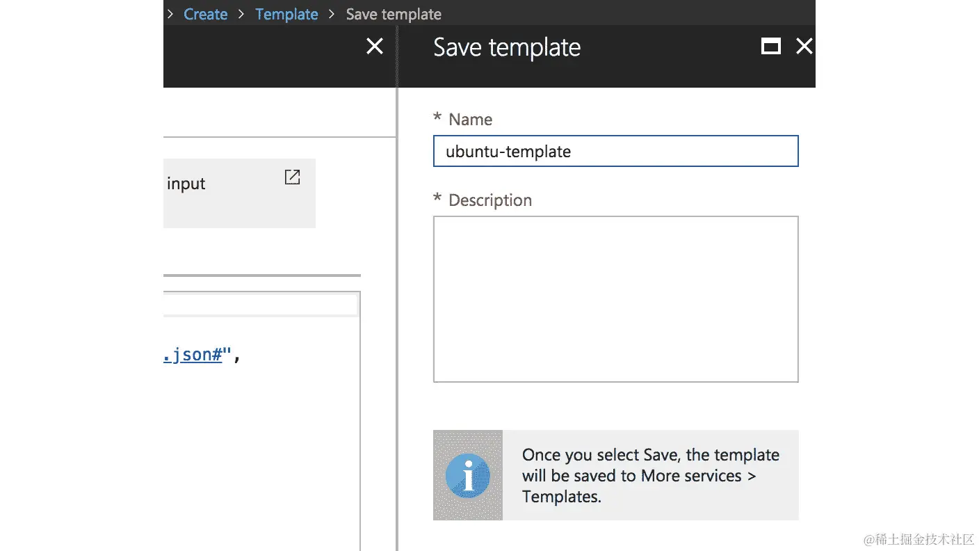Click the chevron between Create and Template

(241, 14)
